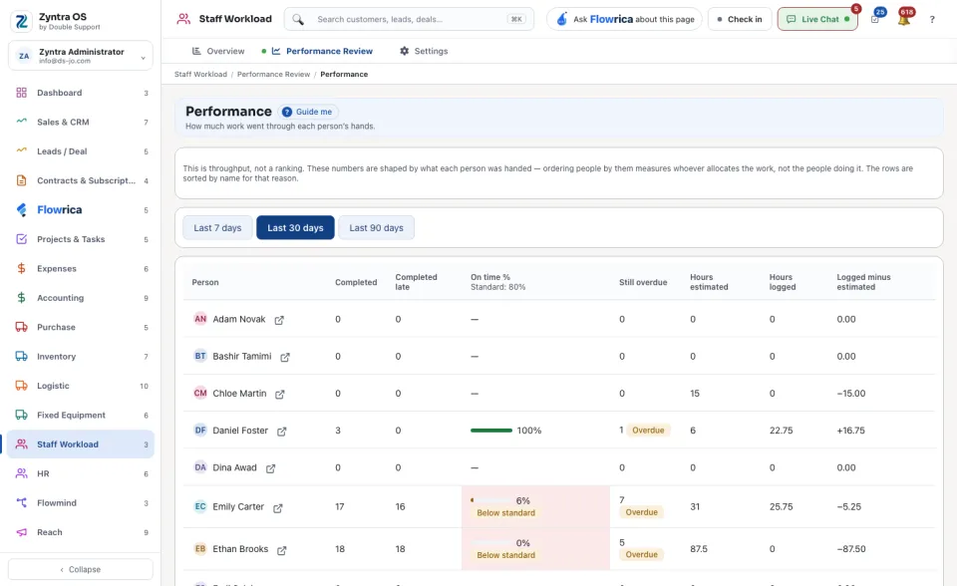Click the Completed late column header
Viewport: 957px width, 586px height.
tap(417, 282)
